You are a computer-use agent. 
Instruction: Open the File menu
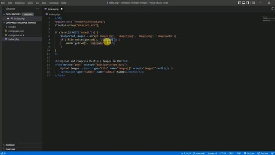[x=3, y=3]
